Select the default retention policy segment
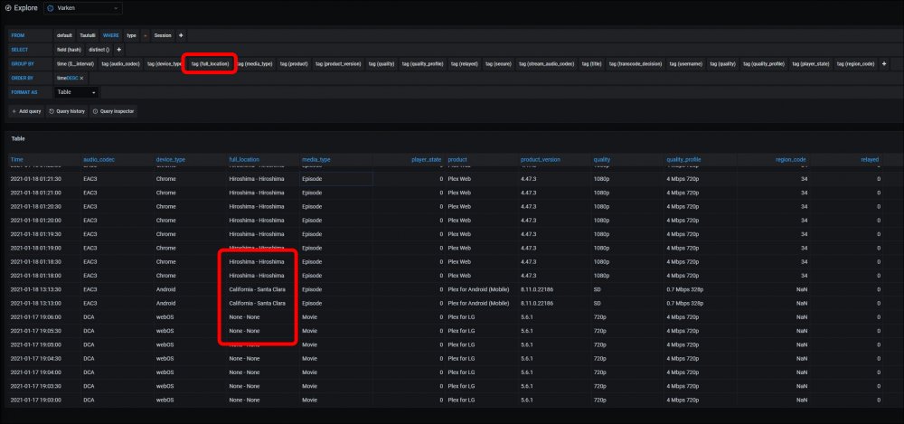 tap(64, 35)
